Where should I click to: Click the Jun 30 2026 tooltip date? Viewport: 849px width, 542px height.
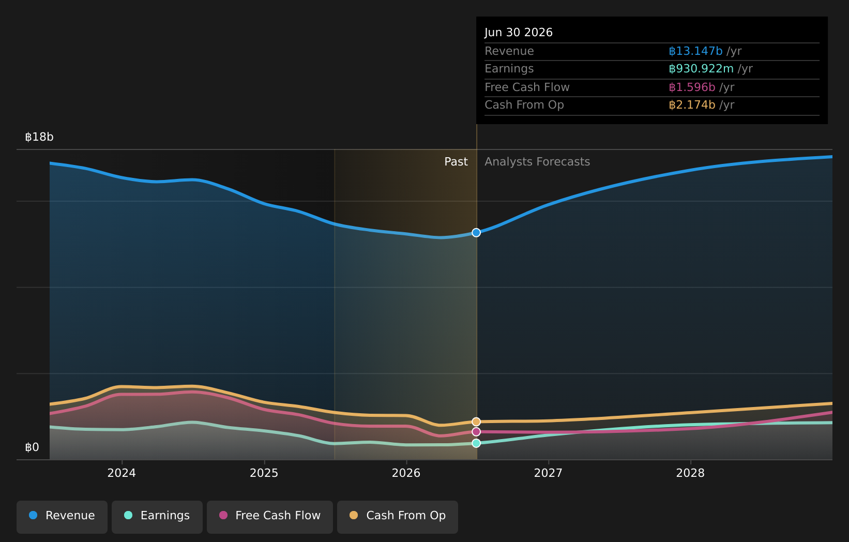pyautogui.click(x=519, y=33)
